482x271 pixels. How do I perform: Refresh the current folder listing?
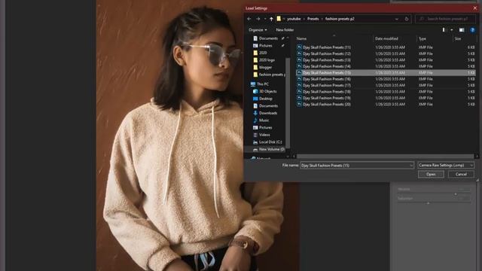407,19
